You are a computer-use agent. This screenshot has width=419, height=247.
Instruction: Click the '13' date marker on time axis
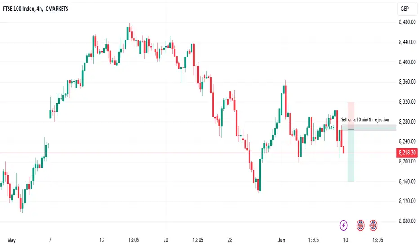point(102,240)
